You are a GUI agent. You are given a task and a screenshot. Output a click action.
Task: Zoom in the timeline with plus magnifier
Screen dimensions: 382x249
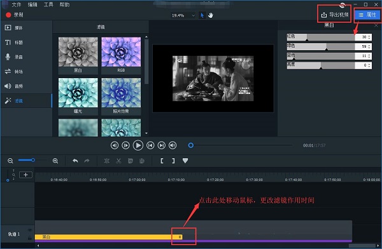pyautogui.click(x=55, y=161)
